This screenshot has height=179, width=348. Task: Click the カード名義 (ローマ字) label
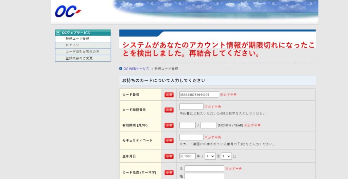(x=139, y=172)
